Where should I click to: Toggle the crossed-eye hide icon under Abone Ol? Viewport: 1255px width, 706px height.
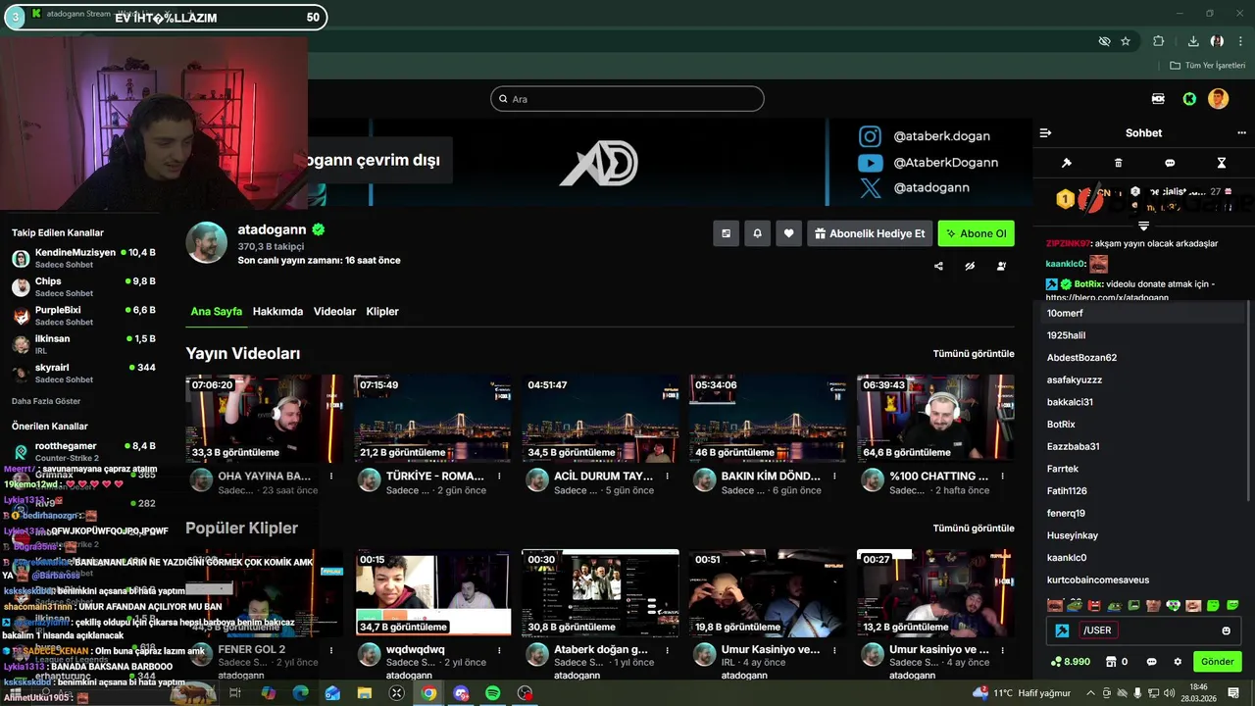pyautogui.click(x=970, y=266)
